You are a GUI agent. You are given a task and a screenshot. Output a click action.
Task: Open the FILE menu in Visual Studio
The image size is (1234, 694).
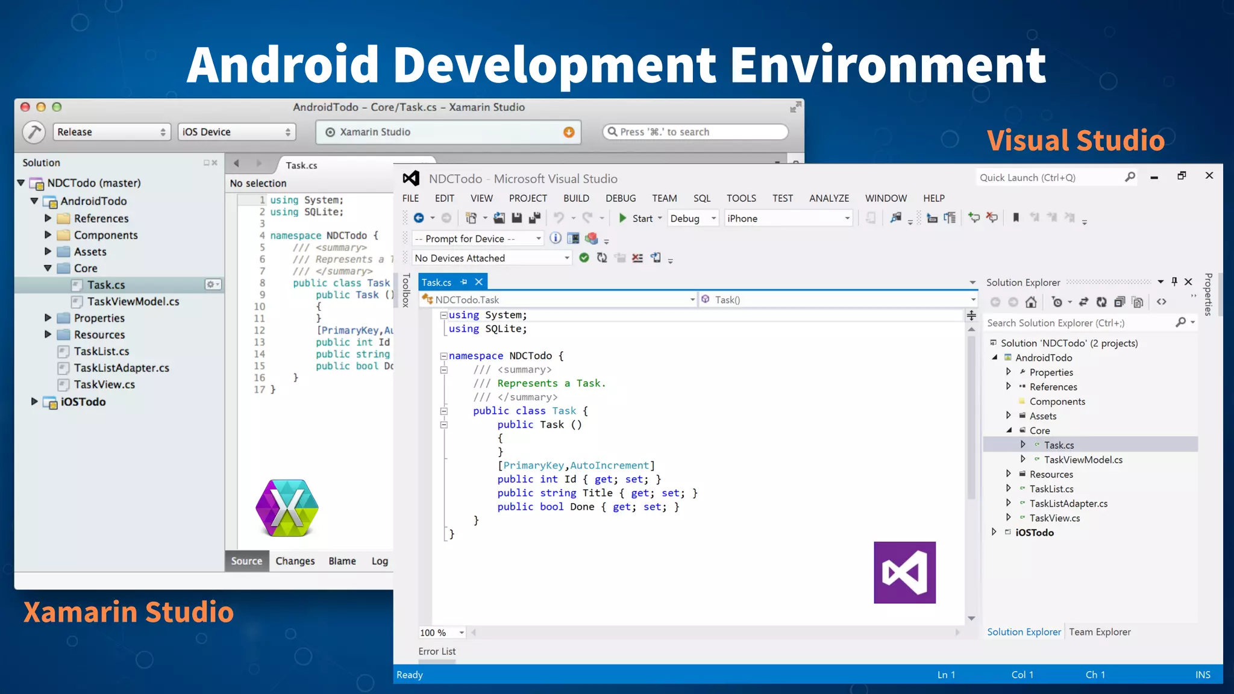410,198
